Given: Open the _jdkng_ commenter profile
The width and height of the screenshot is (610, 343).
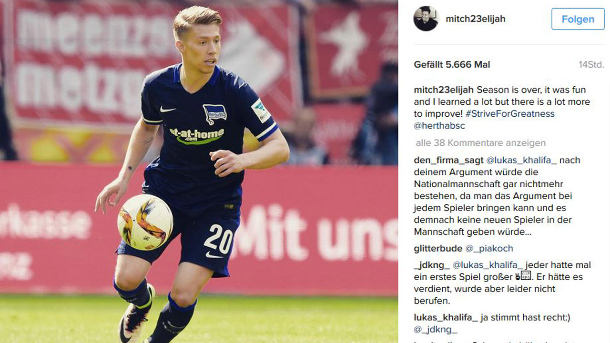Looking at the screenshot, I should (x=432, y=265).
